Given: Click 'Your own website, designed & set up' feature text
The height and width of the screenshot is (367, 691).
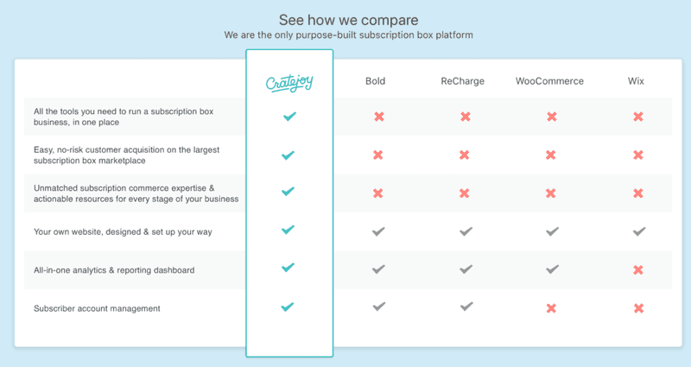Looking at the screenshot, I should coord(123,231).
